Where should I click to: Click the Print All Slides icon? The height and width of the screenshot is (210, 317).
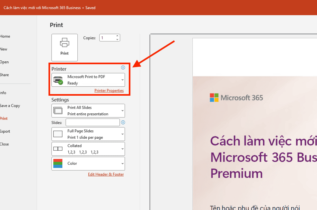58,110
